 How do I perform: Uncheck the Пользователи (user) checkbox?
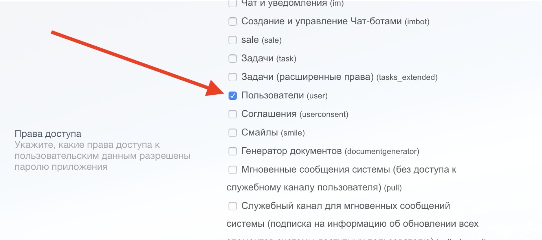pos(233,96)
